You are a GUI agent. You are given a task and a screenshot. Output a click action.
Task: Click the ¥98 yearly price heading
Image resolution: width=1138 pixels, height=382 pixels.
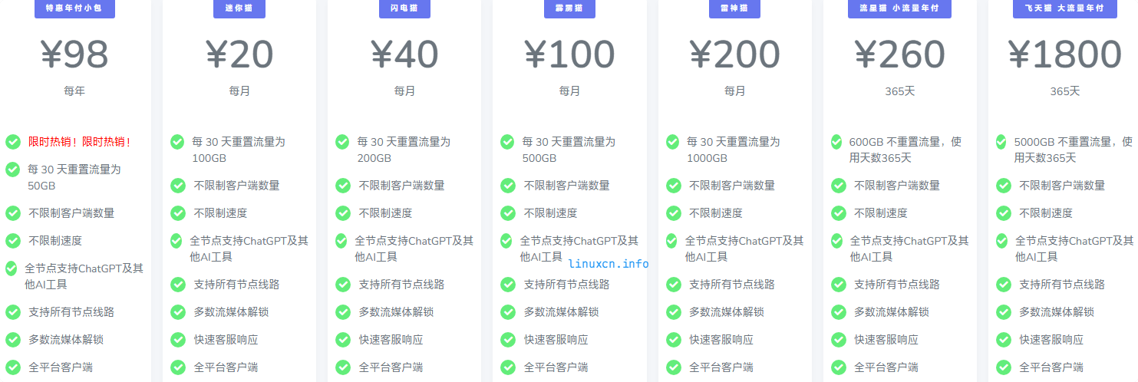[x=74, y=54]
